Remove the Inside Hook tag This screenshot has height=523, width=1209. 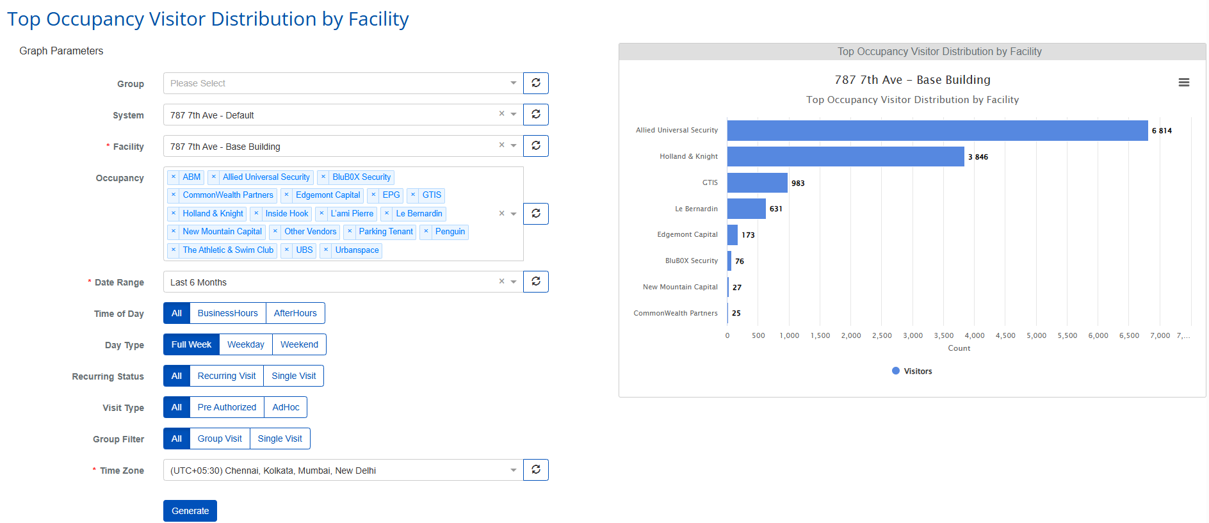[256, 214]
